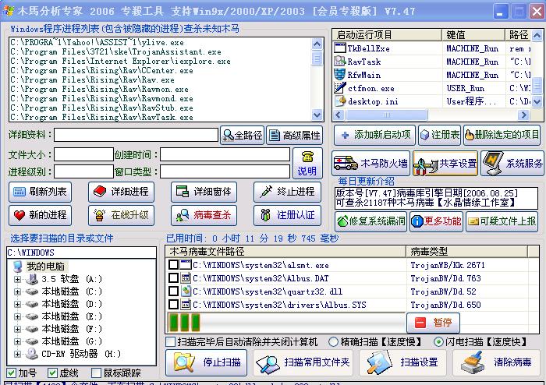Toggle the 加号 checkbox
This screenshot has width=546, height=385.
click(11, 373)
